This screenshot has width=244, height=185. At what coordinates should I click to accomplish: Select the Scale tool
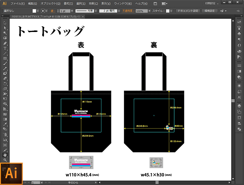pos(5,89)
